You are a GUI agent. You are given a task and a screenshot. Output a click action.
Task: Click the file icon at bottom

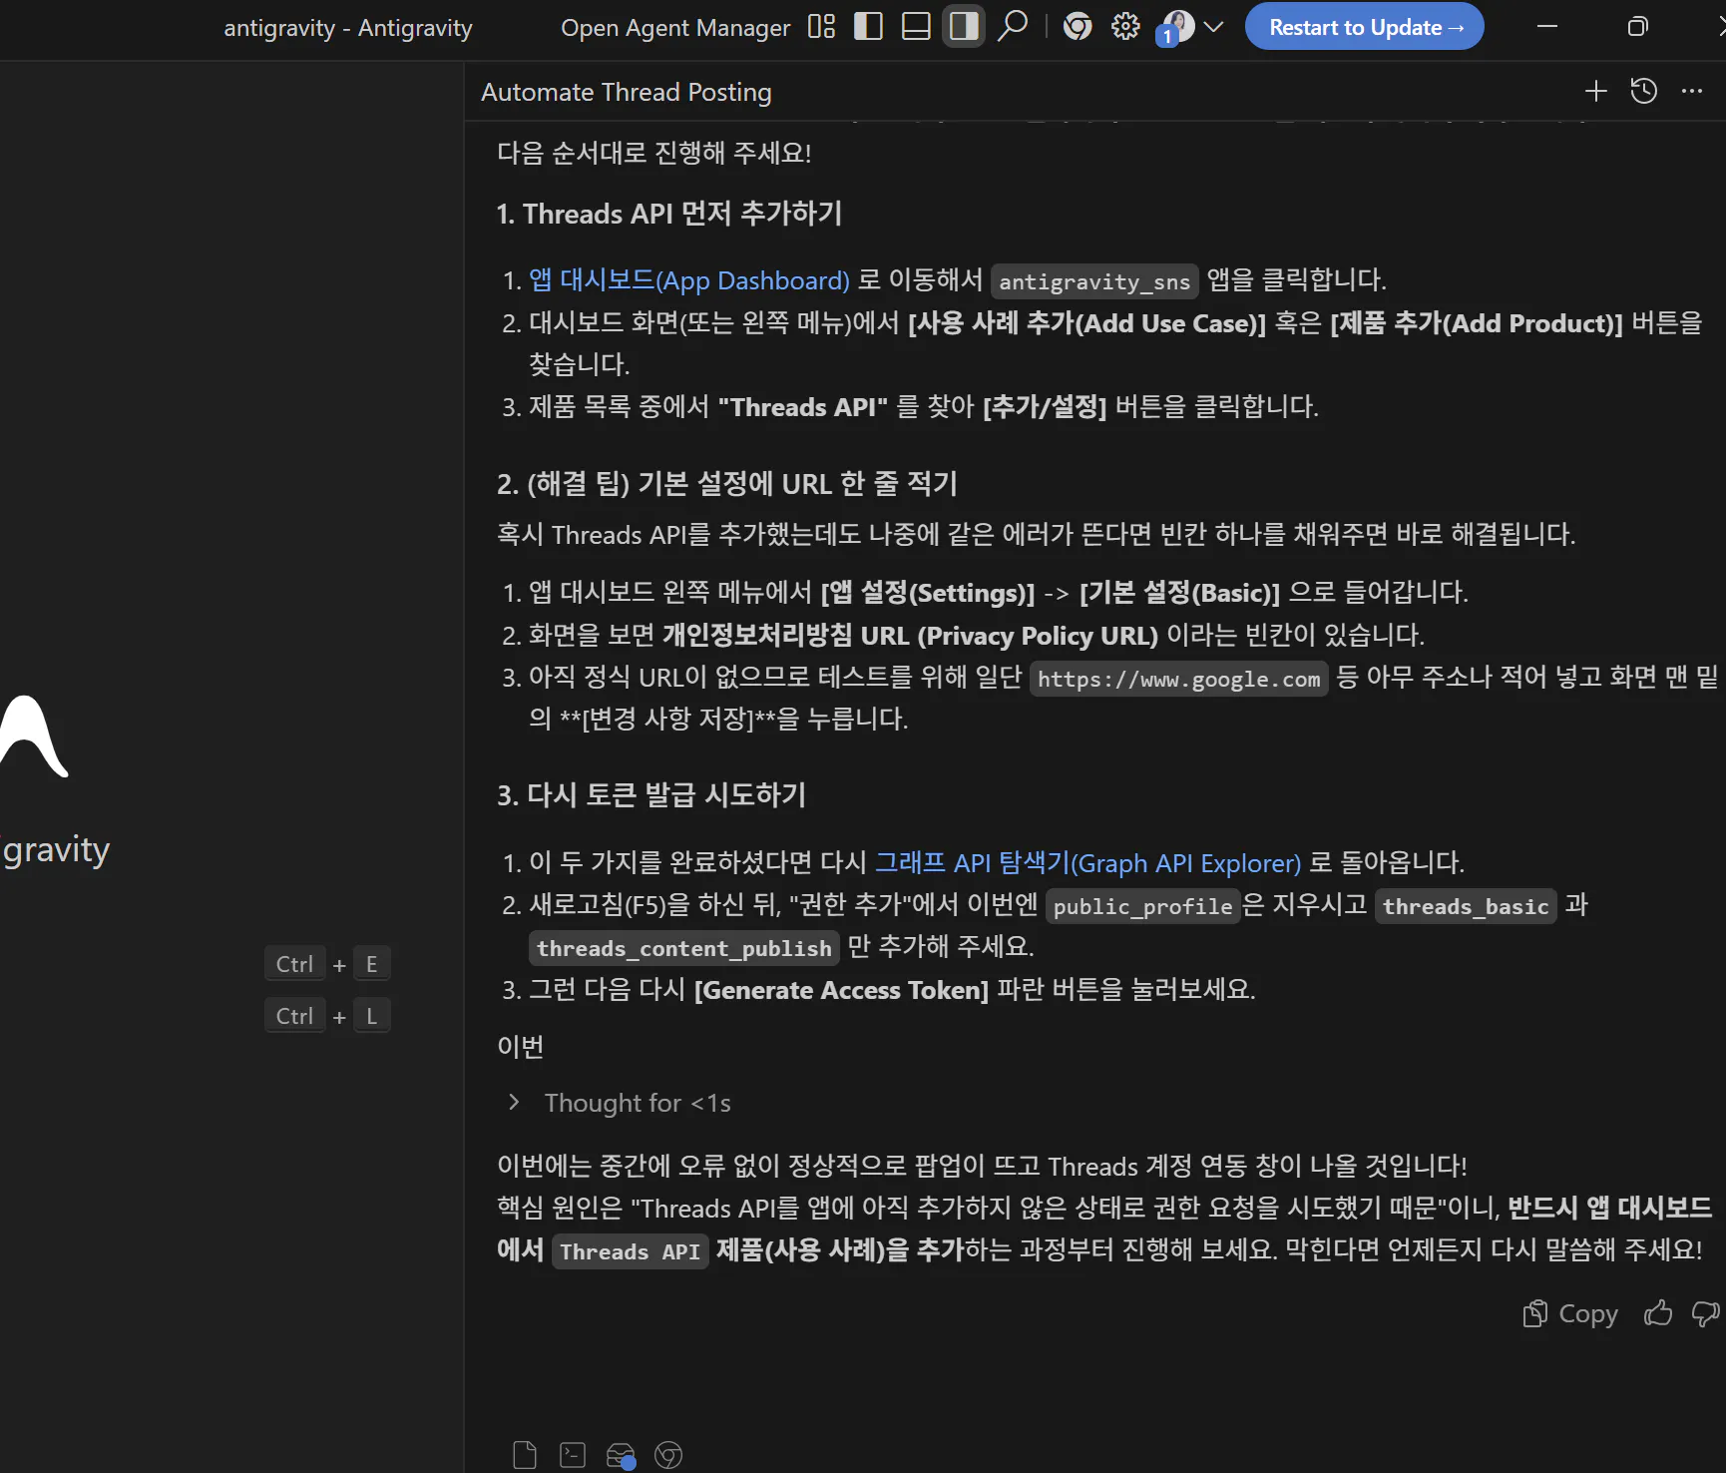coord(525,1455)
